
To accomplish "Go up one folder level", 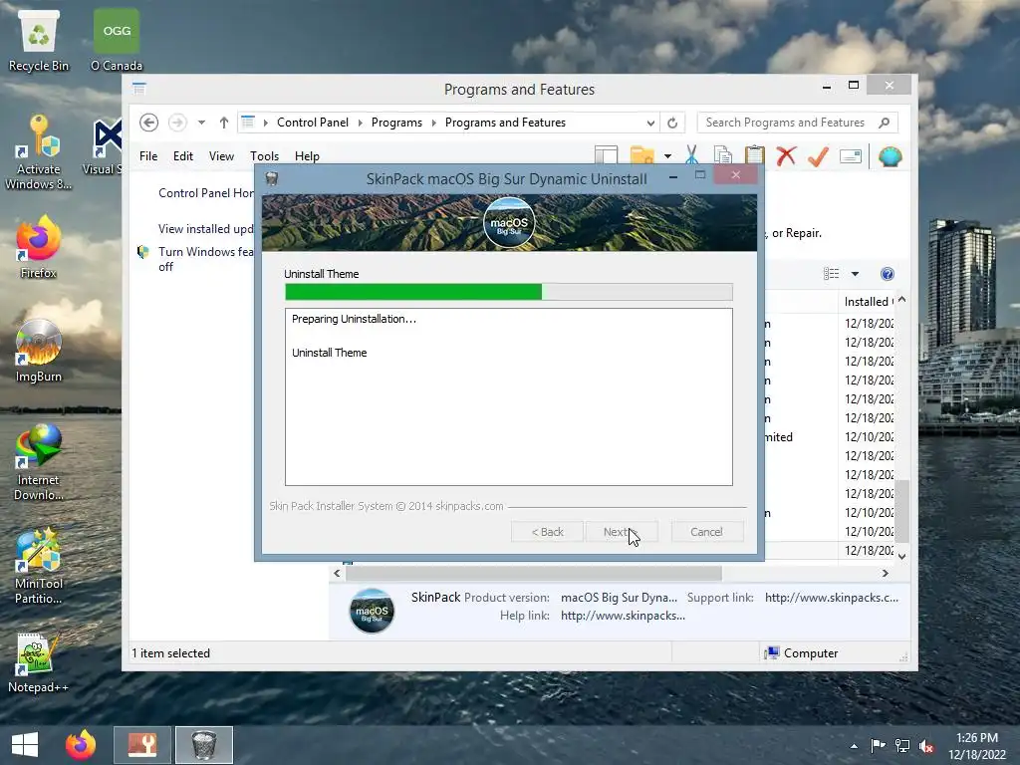I will (x=224, y=123).
